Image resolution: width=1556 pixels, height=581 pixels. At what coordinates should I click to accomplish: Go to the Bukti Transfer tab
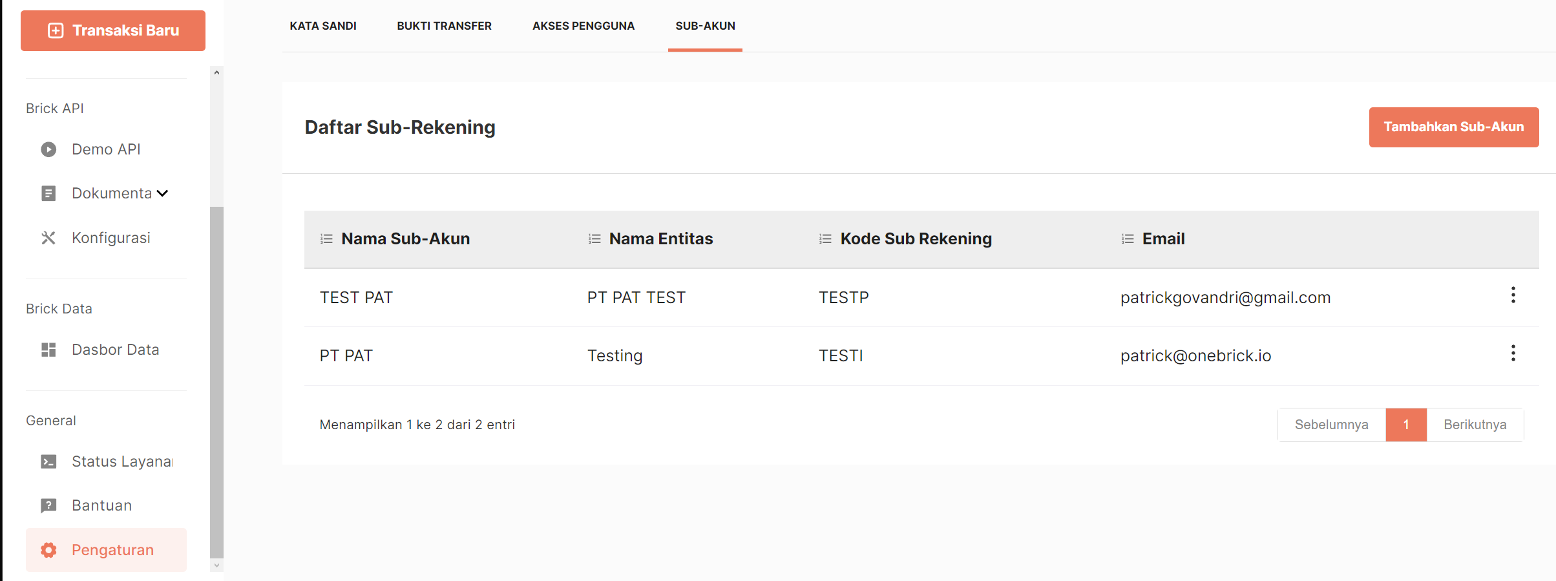(444, 26)
